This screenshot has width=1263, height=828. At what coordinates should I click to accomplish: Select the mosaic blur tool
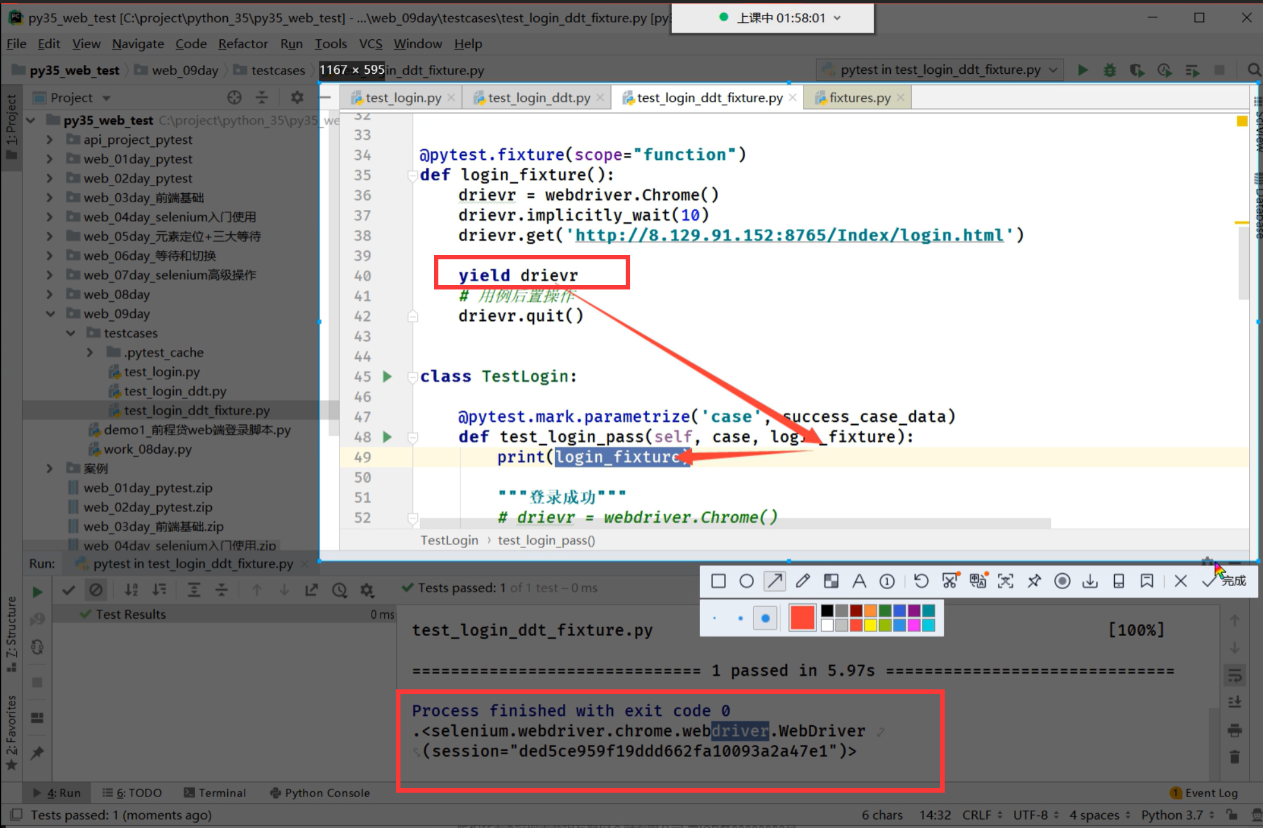pos(831,582)
